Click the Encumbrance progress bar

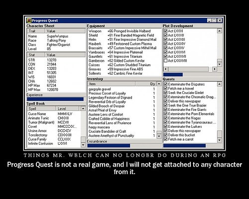124,146
